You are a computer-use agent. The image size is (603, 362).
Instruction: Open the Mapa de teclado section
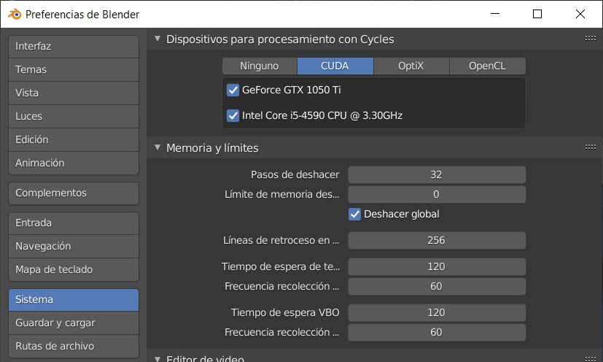point(74,269)
